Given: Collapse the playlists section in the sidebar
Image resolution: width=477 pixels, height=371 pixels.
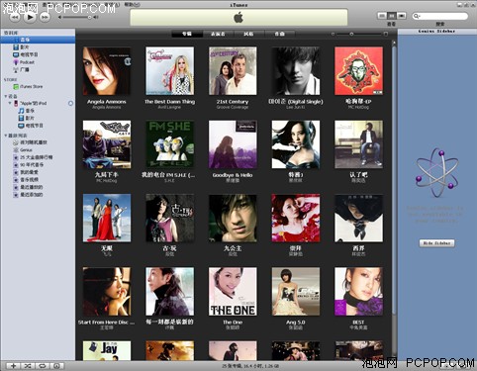Looking at the screenshot, I should (6, 136).
